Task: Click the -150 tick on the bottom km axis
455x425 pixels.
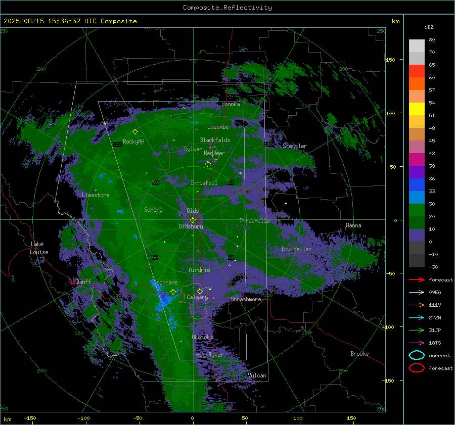Action: [x=30, y=418]
